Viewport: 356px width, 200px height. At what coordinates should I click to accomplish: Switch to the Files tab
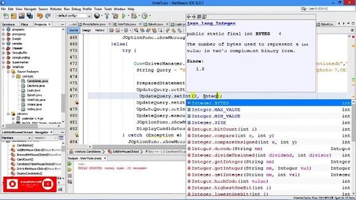[x=24, y=24]
